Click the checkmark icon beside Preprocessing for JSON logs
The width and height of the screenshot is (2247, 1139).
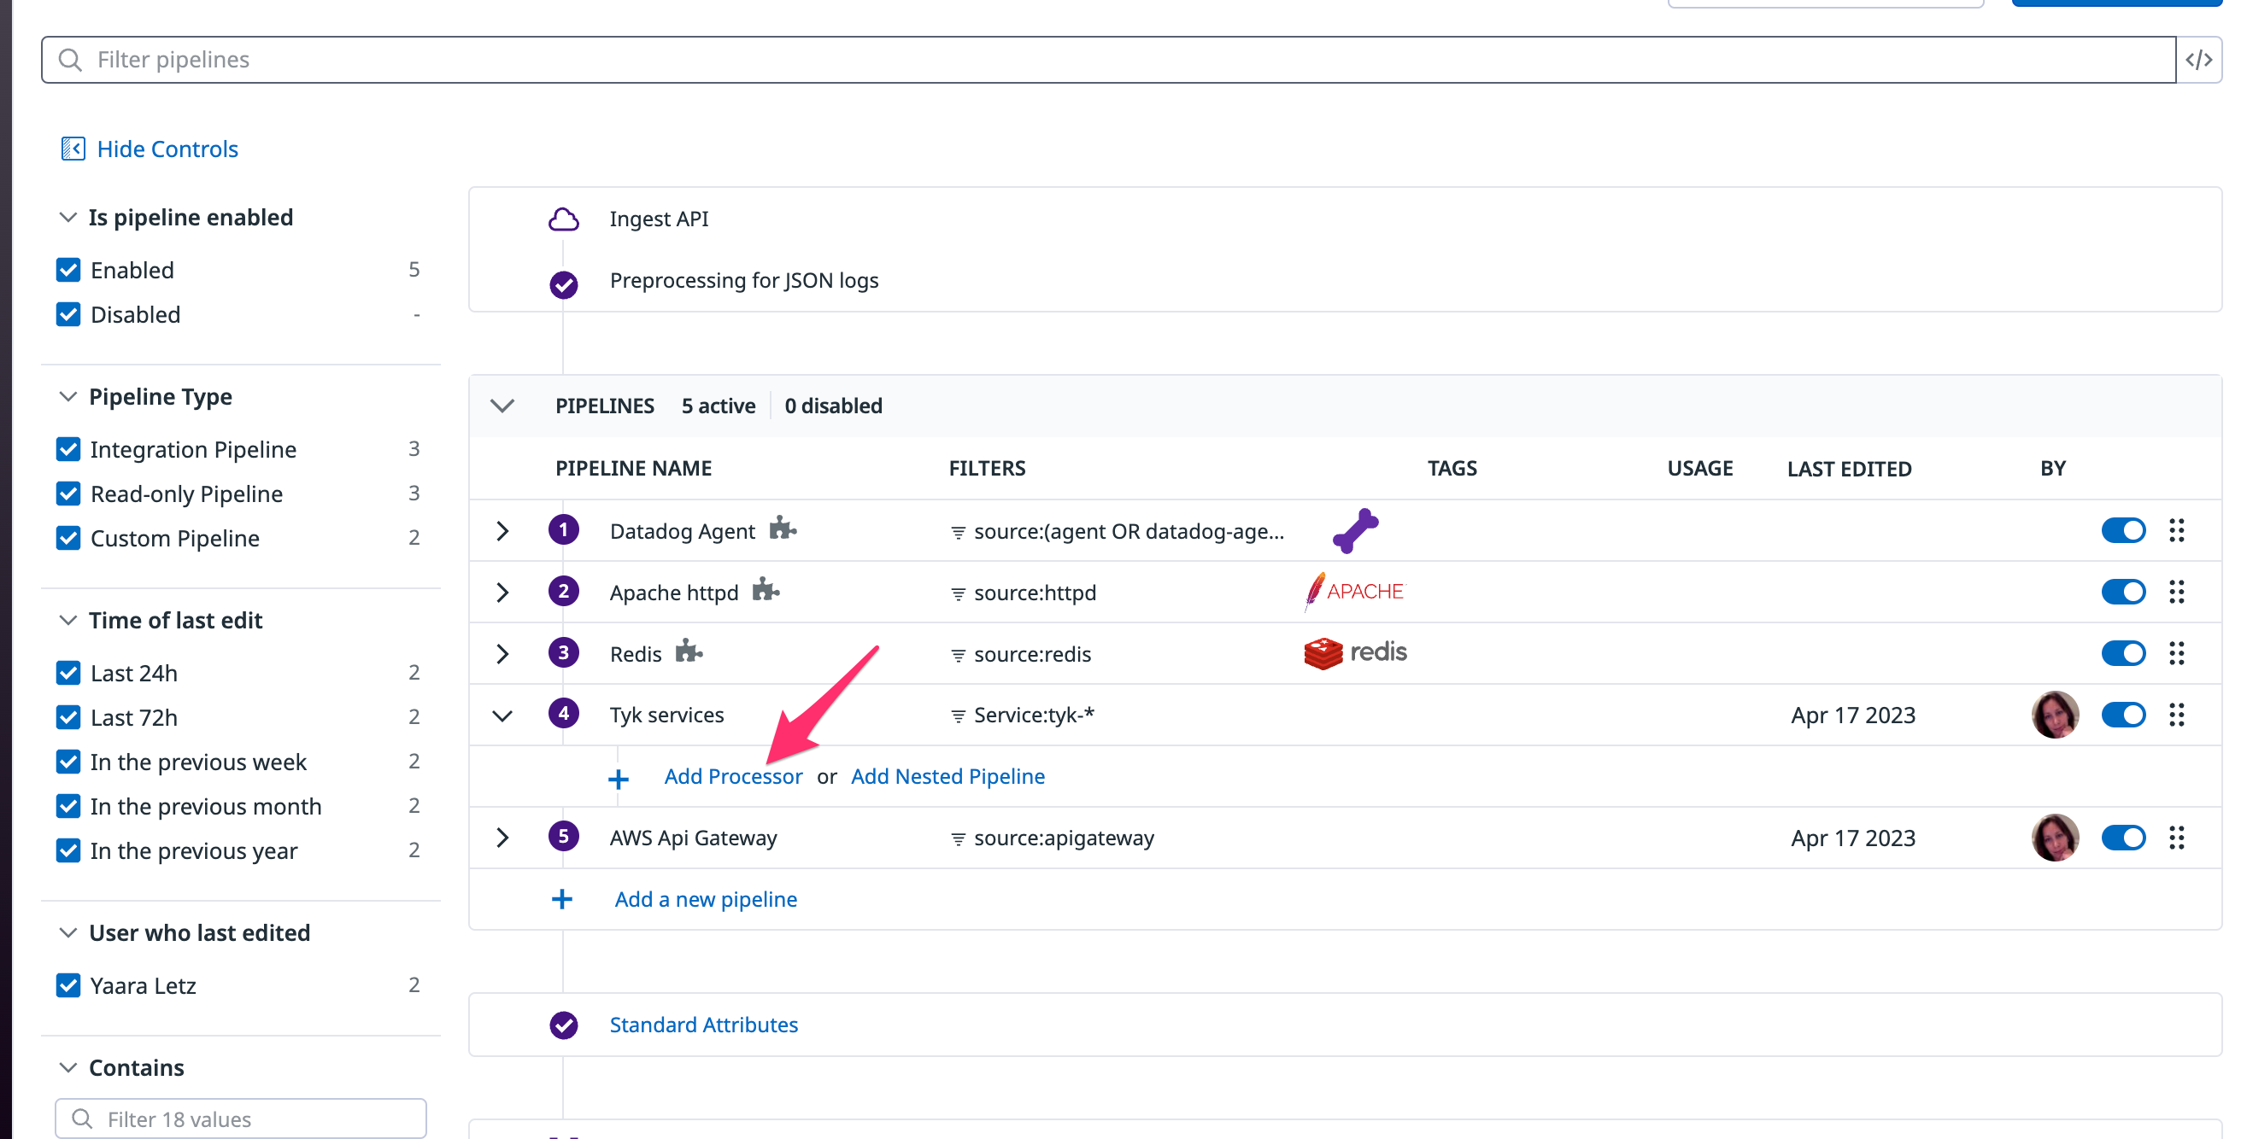pyautogui.click(x=564, y=283)
